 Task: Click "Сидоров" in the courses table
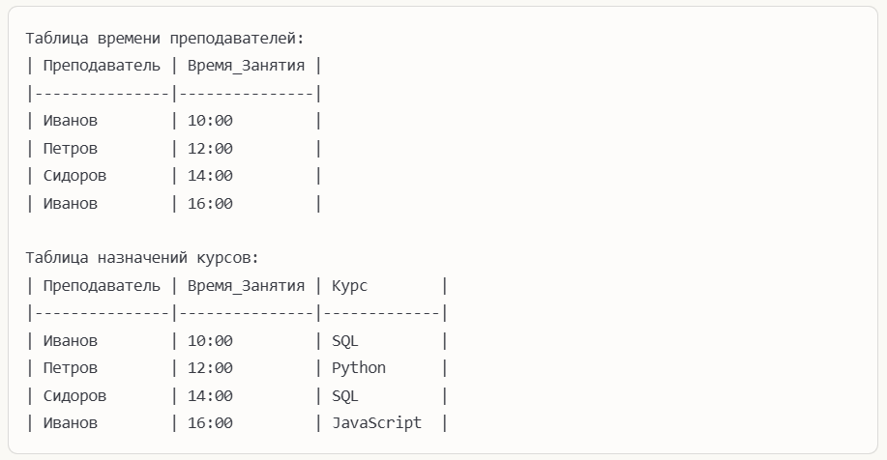[74, 396]
